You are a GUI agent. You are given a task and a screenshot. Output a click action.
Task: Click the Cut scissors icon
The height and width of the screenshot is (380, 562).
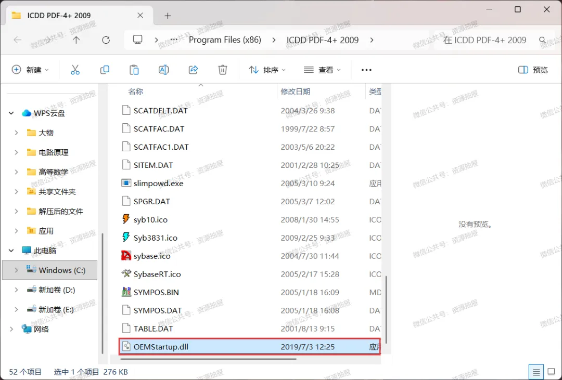tap(75, 70)
